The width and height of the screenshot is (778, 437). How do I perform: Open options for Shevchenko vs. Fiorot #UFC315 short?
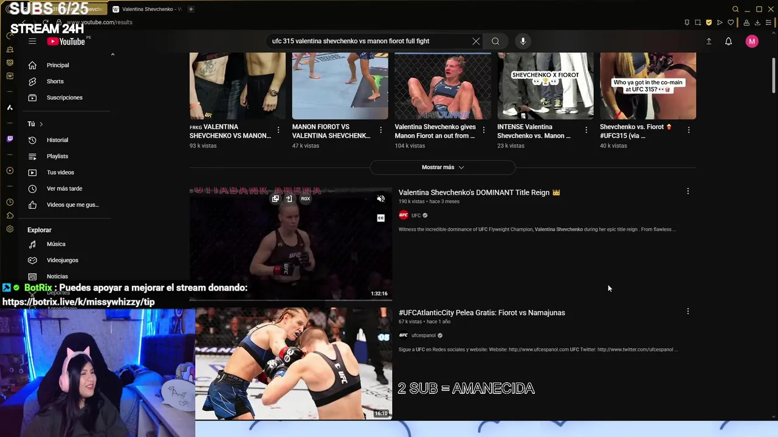pos(689,130)
